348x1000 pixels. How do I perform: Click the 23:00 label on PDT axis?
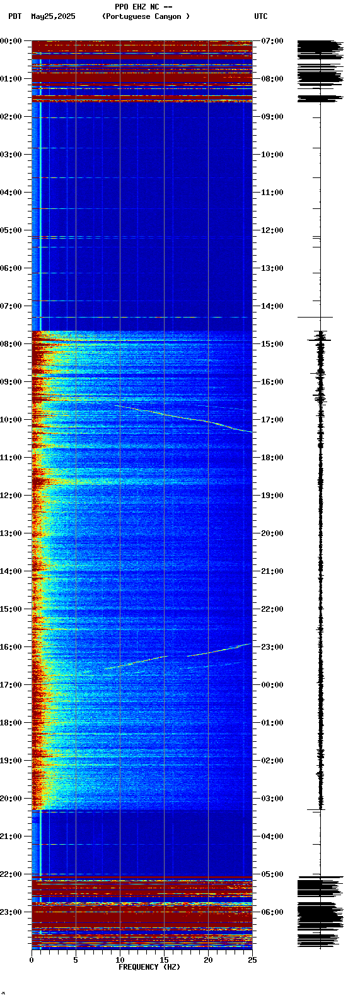click(11, 912)
